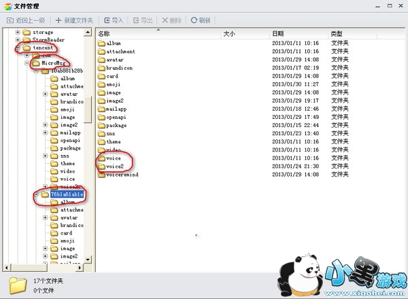408x299 pixels.
Task: Expand avatar node under 10ab881b28b
Action: pyautogui.click(x=46, y=94)
